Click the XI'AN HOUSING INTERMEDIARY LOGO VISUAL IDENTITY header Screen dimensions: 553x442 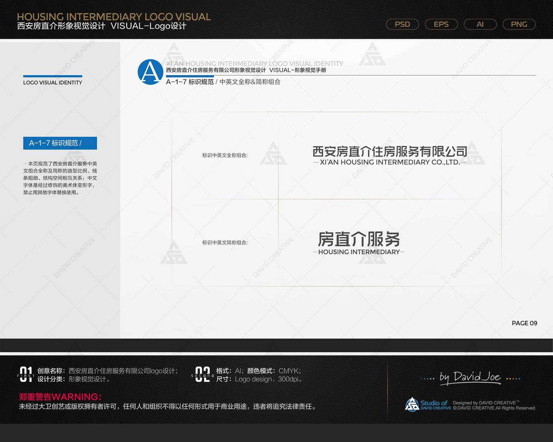coord(255,63)
